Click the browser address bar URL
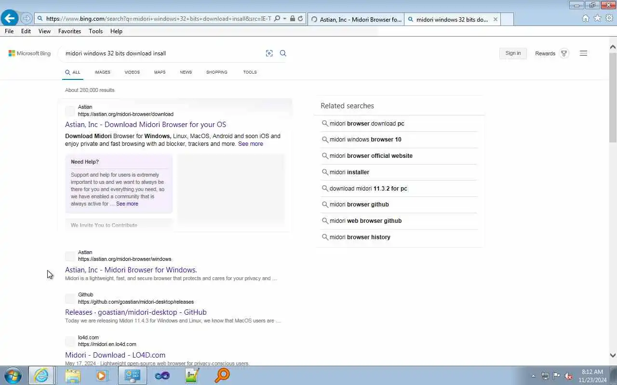 pyautogui.click(x=158, y=19)
